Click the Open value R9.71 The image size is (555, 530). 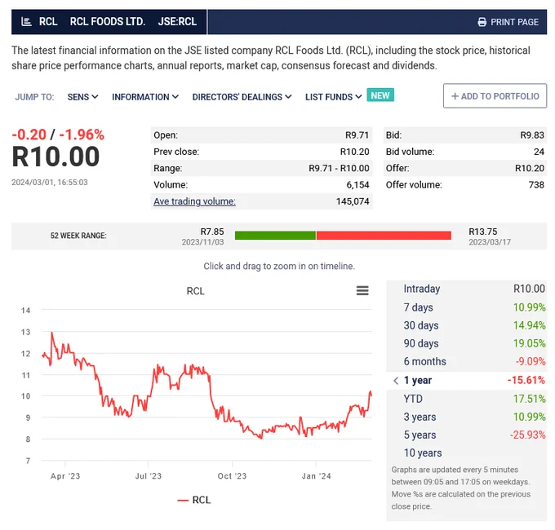coord(357,135)
